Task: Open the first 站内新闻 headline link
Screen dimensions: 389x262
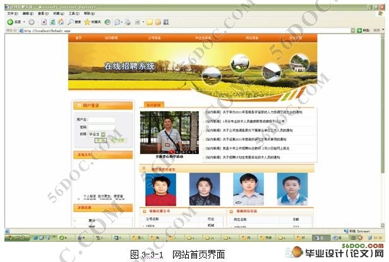Action: 253,112
